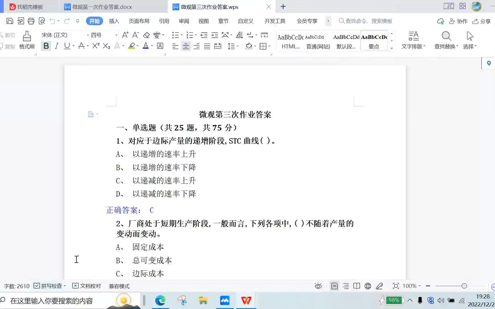This screenshot has width=495, height=309.
Task: Switch to outline view in status bar
Action: (x=346, y=286)
